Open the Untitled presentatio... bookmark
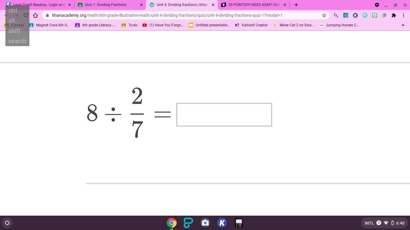The width and height of the screenshot is (410, 230). [x=209, y=25]
